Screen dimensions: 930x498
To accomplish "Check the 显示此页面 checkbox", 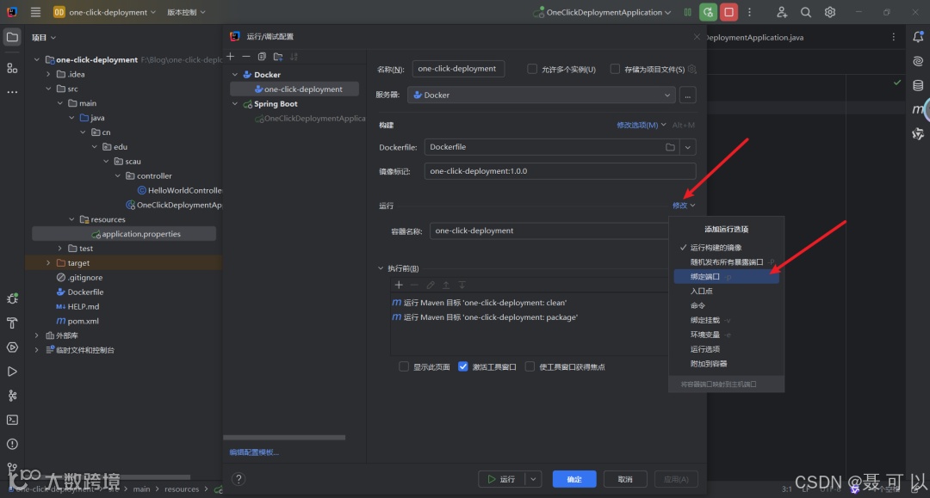I will click(x=404, y=366).
